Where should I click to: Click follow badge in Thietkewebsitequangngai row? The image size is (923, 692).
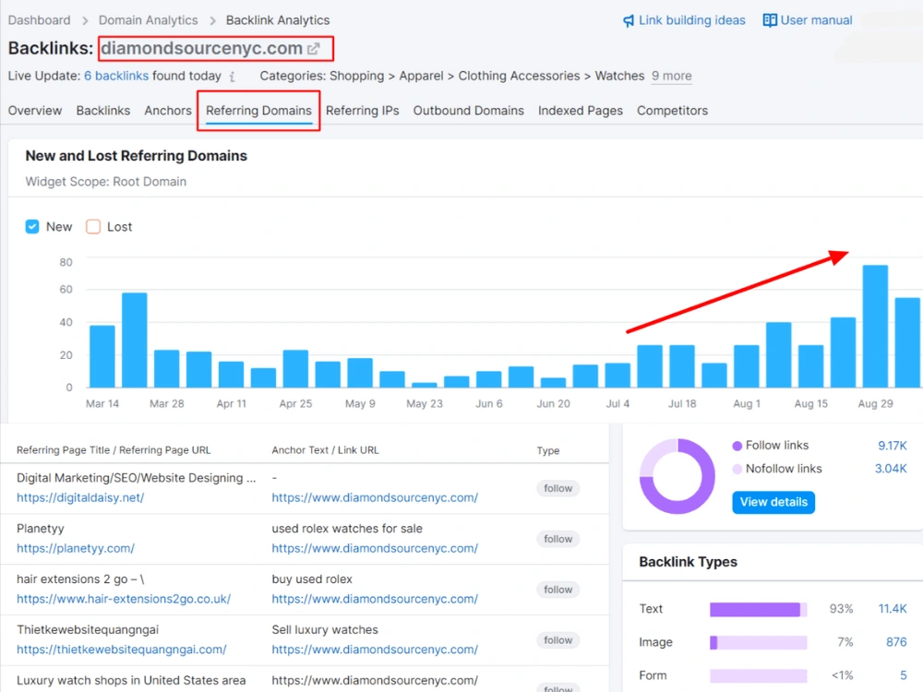pos(557,640)
